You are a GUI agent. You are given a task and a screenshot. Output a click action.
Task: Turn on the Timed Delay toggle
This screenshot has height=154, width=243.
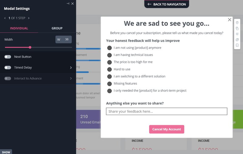pos(8,67)
